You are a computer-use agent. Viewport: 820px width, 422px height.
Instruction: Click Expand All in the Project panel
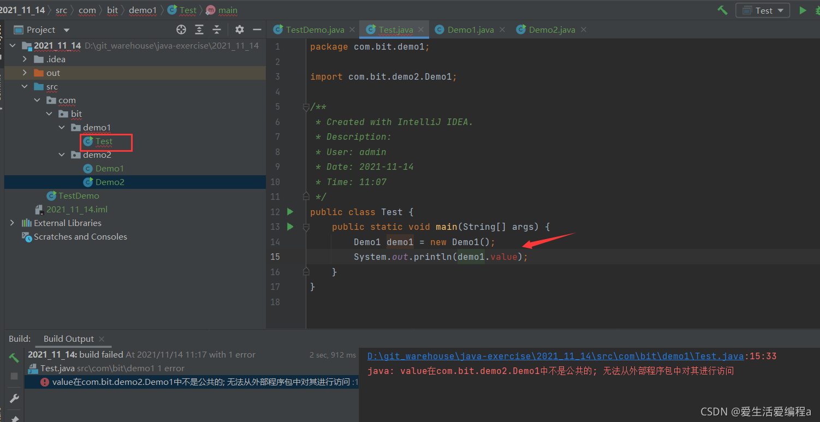click(199, 29)
